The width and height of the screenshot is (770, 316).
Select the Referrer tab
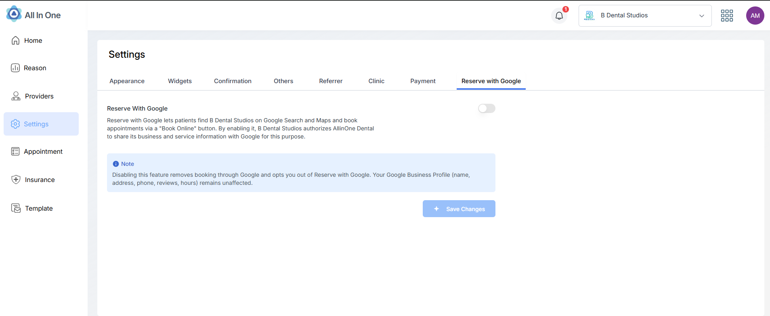tap(331, 81)
